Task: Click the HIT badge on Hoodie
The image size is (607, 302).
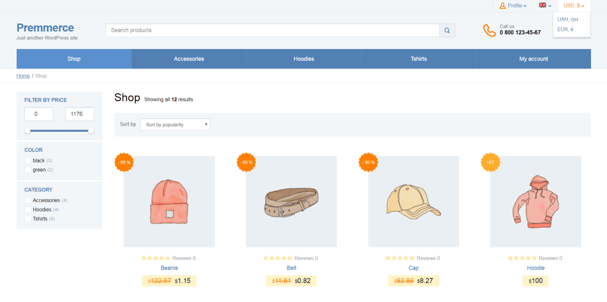Action: point(490,163)
